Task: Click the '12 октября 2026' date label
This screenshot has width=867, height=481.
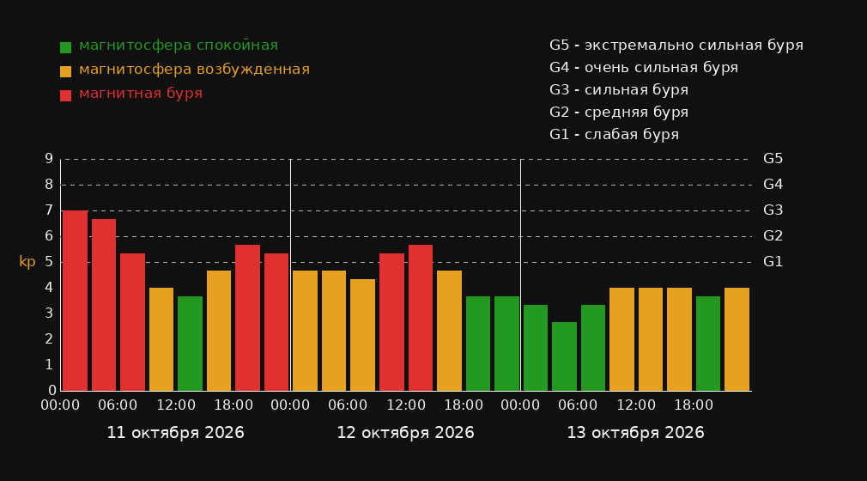Action: (x=405, y=433)
